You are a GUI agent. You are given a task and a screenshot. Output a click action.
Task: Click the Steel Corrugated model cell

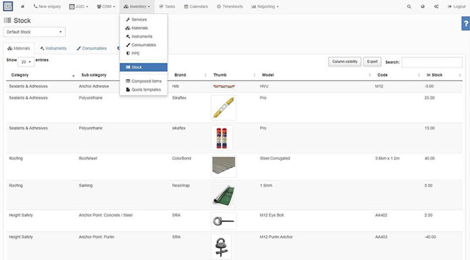tap(275, 158)
